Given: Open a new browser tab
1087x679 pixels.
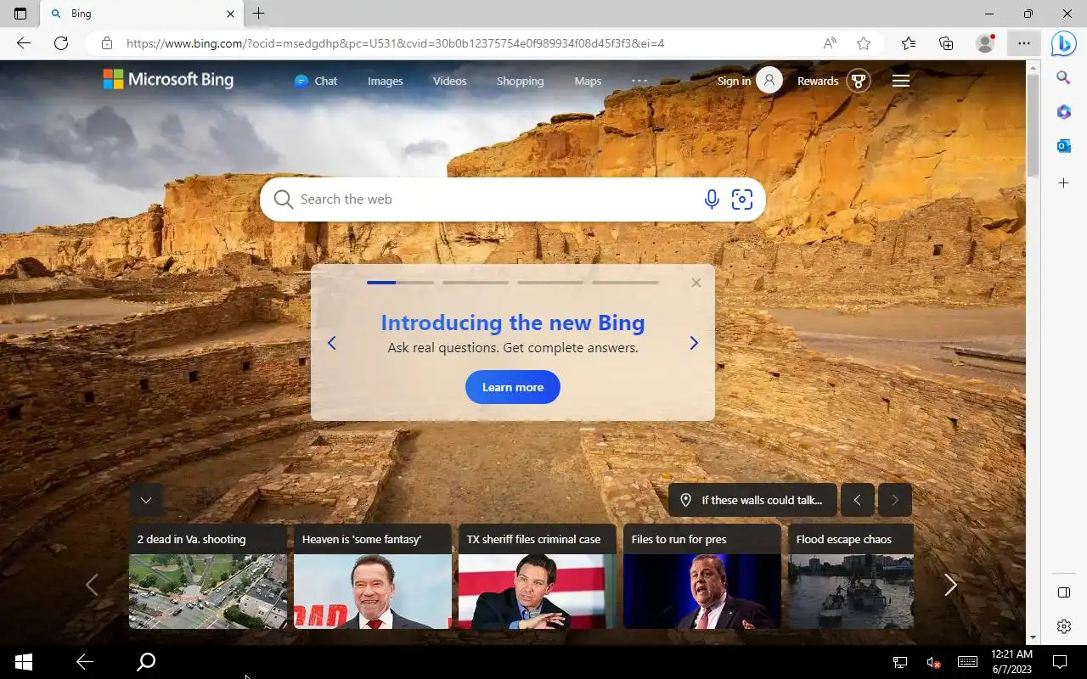Looking at the screenshot, I should point(259,14).
